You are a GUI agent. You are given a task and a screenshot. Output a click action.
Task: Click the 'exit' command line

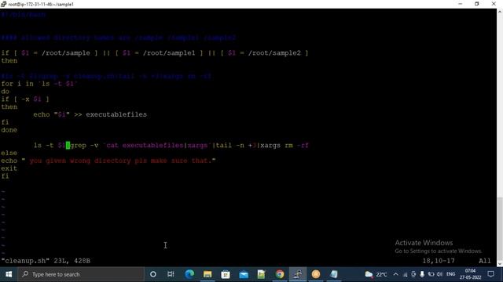[x=9, y=168]
